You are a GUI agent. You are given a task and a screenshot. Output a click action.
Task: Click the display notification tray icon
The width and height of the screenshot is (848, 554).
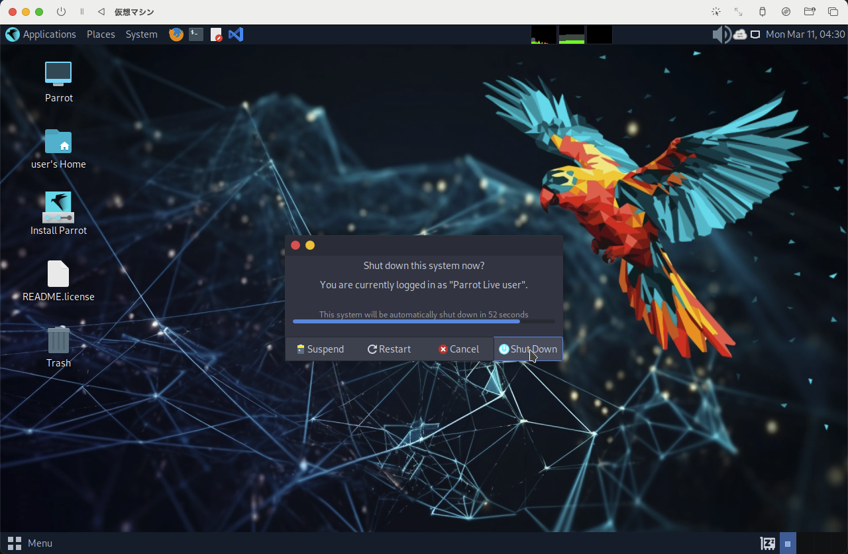coord(755,34)
